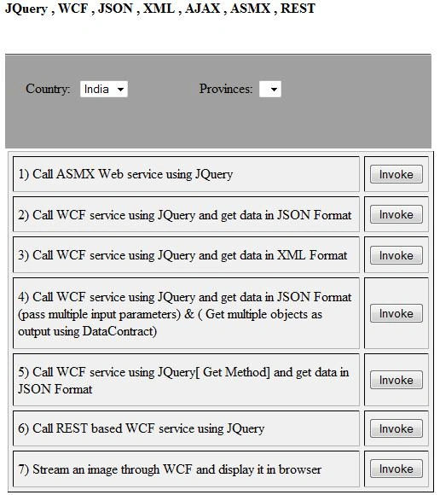This screenshot has width=440, height=495.
Task: Invoke image streaming through WCF
Action: (x=397, y=469)
